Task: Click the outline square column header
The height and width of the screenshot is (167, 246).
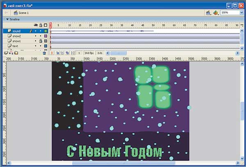Action: coord(46,25)
